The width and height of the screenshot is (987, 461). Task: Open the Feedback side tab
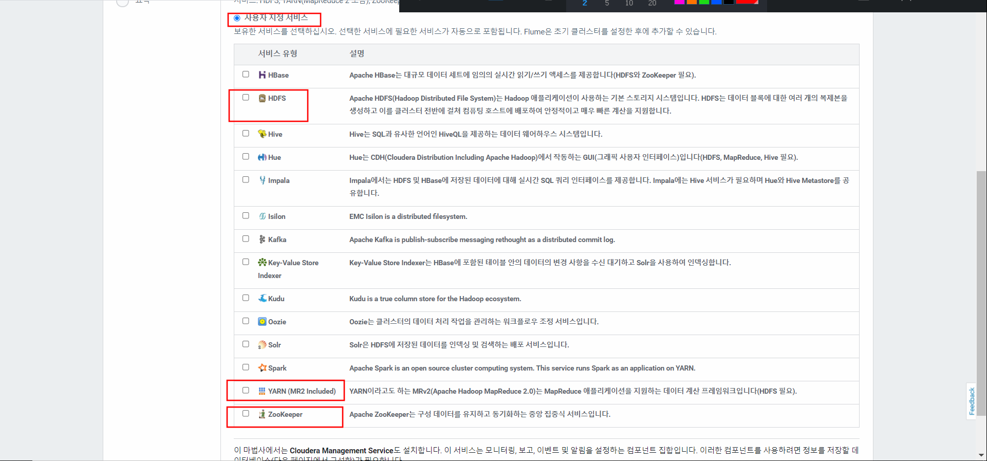[x=972, y=401]
